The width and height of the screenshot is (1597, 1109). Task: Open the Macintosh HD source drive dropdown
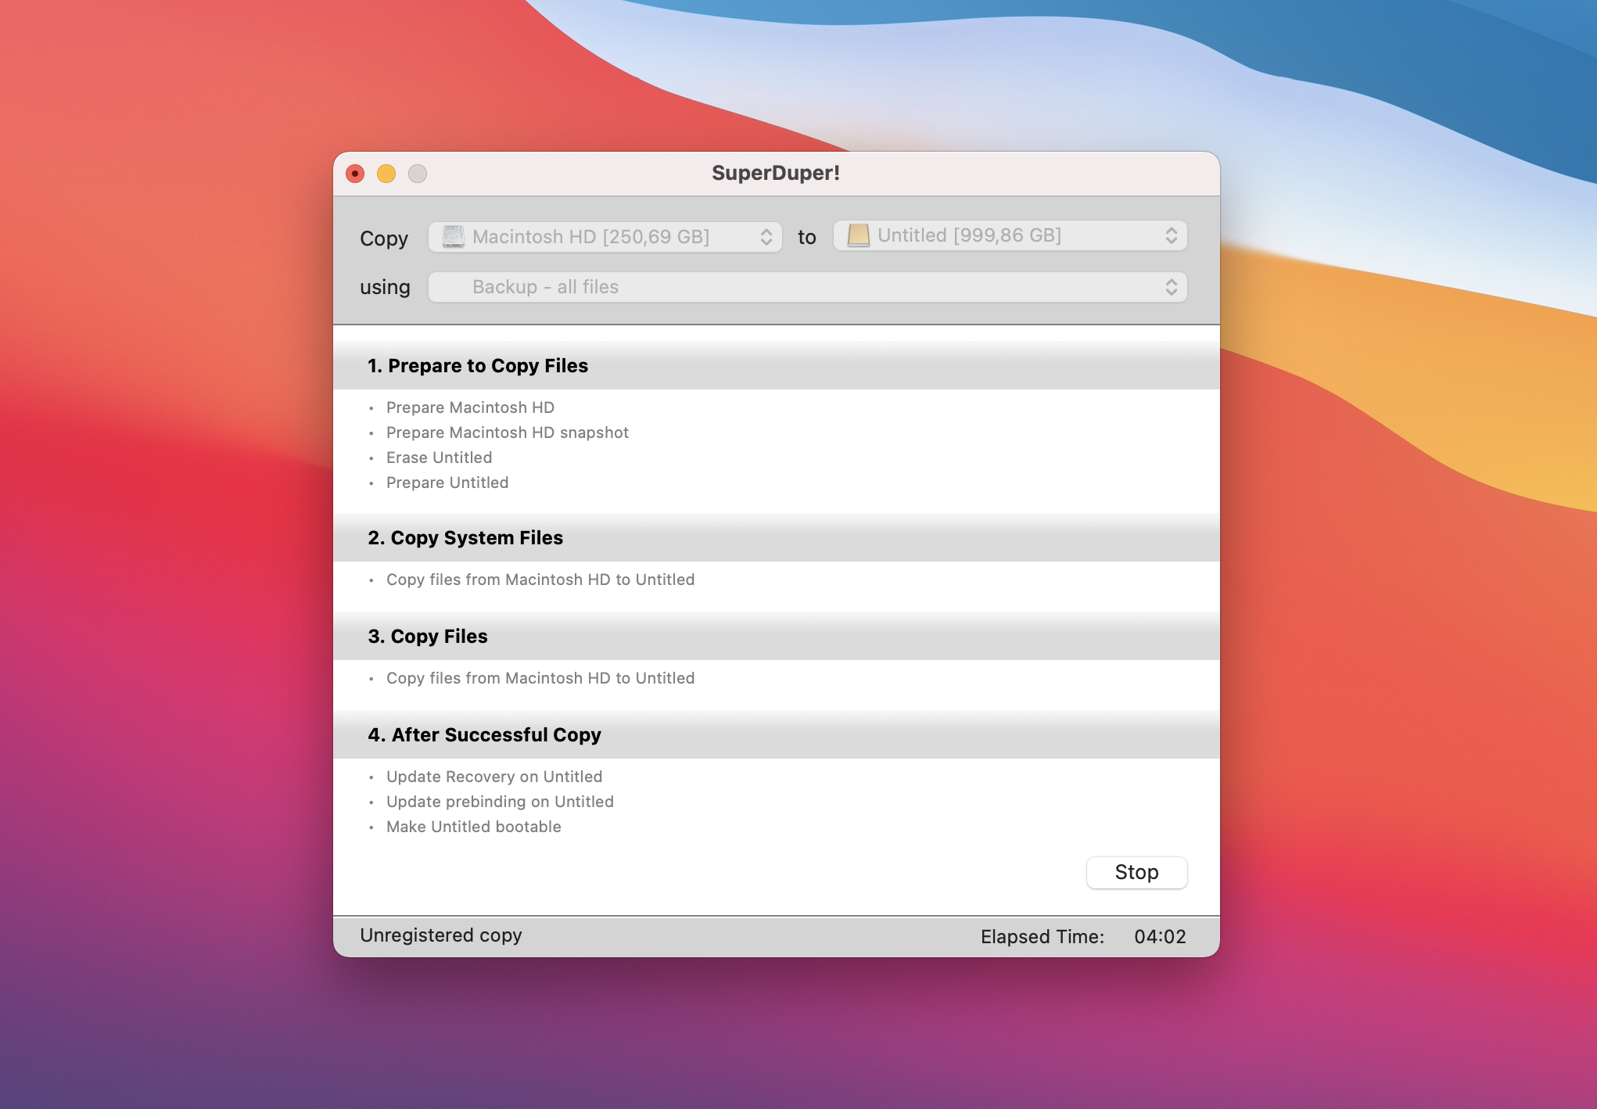605,237
